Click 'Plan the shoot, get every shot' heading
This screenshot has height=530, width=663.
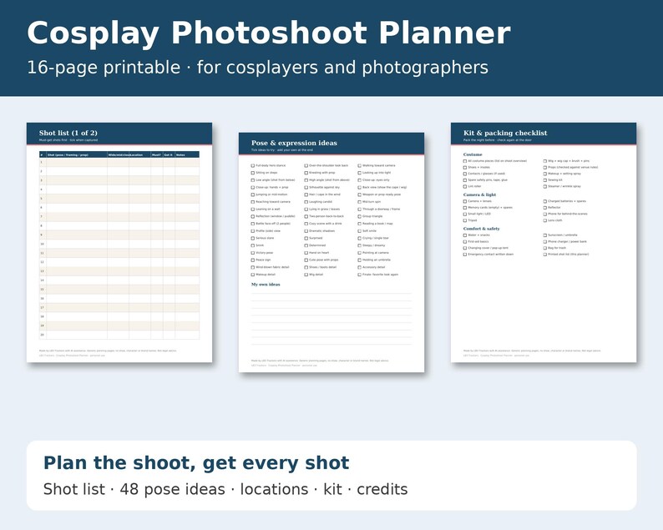pos(196,462)
